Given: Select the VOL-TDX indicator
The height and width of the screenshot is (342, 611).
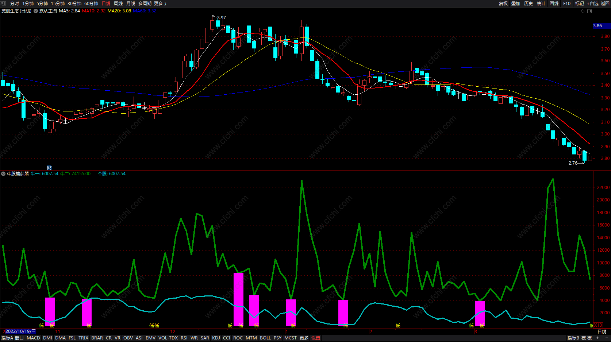Looking at the screenshot, I should 168,338.
